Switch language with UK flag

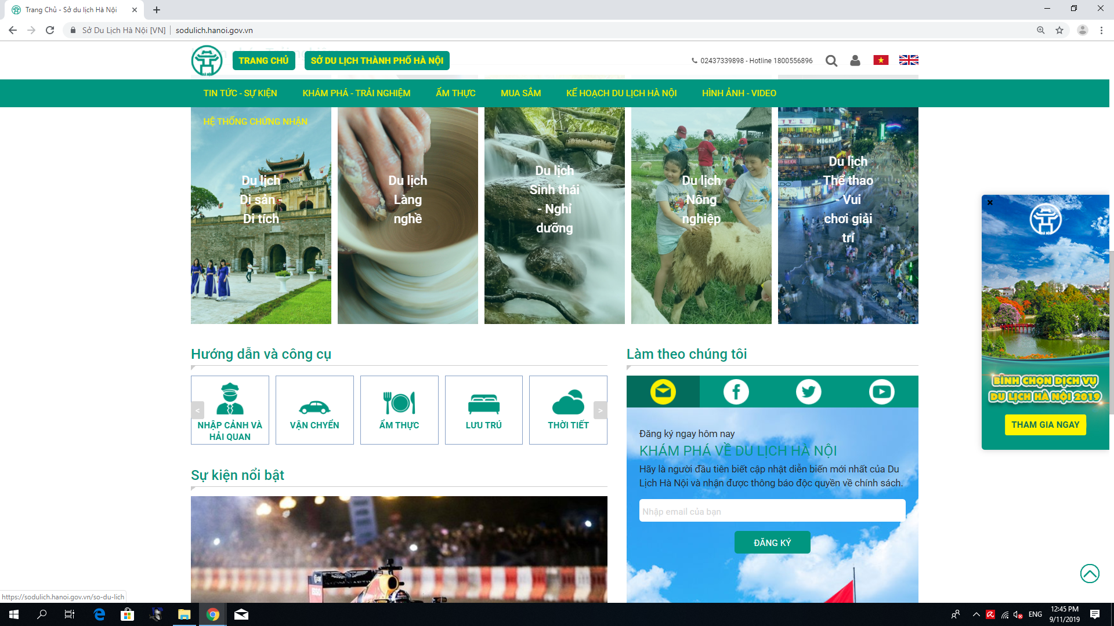coord(908,60)
